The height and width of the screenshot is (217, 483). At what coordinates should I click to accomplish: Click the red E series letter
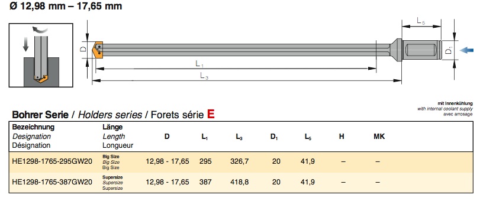(x=211, y=114)
